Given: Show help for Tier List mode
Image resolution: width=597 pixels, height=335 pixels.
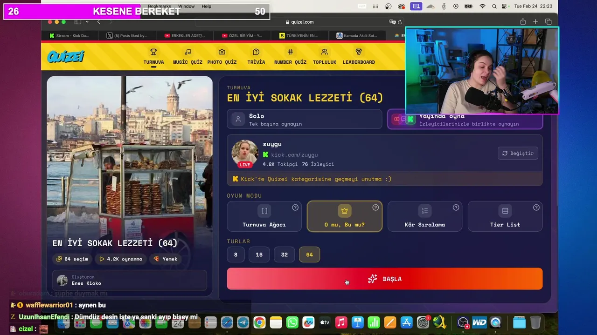Looking at the screenshot, I should [536, 208].
